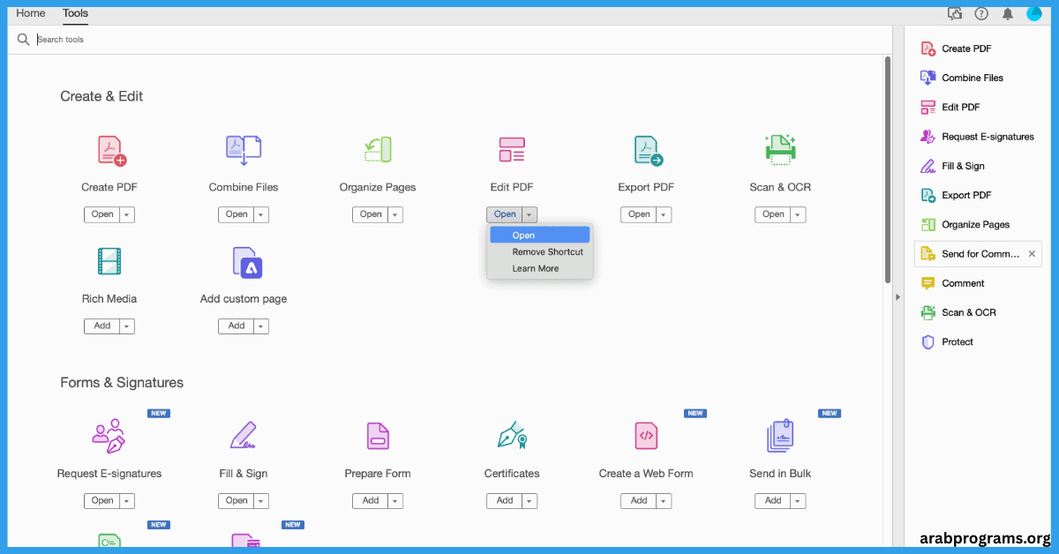1059x554 pixels.
Task: Click the Create & Edit section heading
Action: click(101, 96)
